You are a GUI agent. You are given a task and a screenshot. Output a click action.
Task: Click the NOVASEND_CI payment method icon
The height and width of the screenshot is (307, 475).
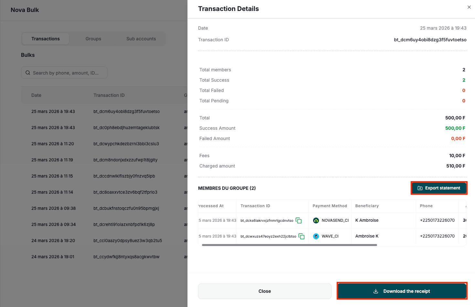point(316,220)
